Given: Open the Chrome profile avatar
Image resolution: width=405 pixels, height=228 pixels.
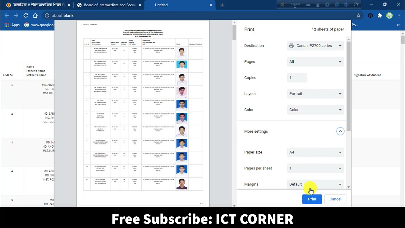Looking at the screenshot, I should coord(389,16).
